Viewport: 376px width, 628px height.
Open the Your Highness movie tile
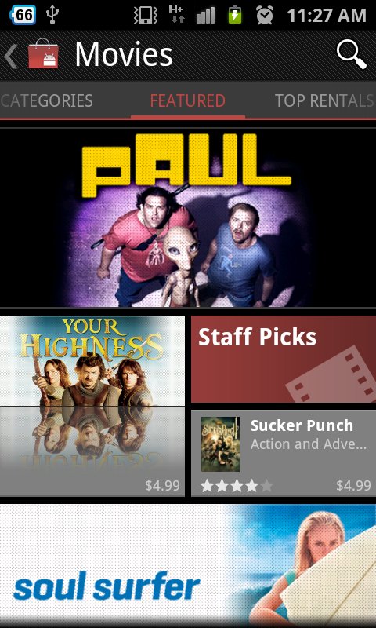[92, 406]
